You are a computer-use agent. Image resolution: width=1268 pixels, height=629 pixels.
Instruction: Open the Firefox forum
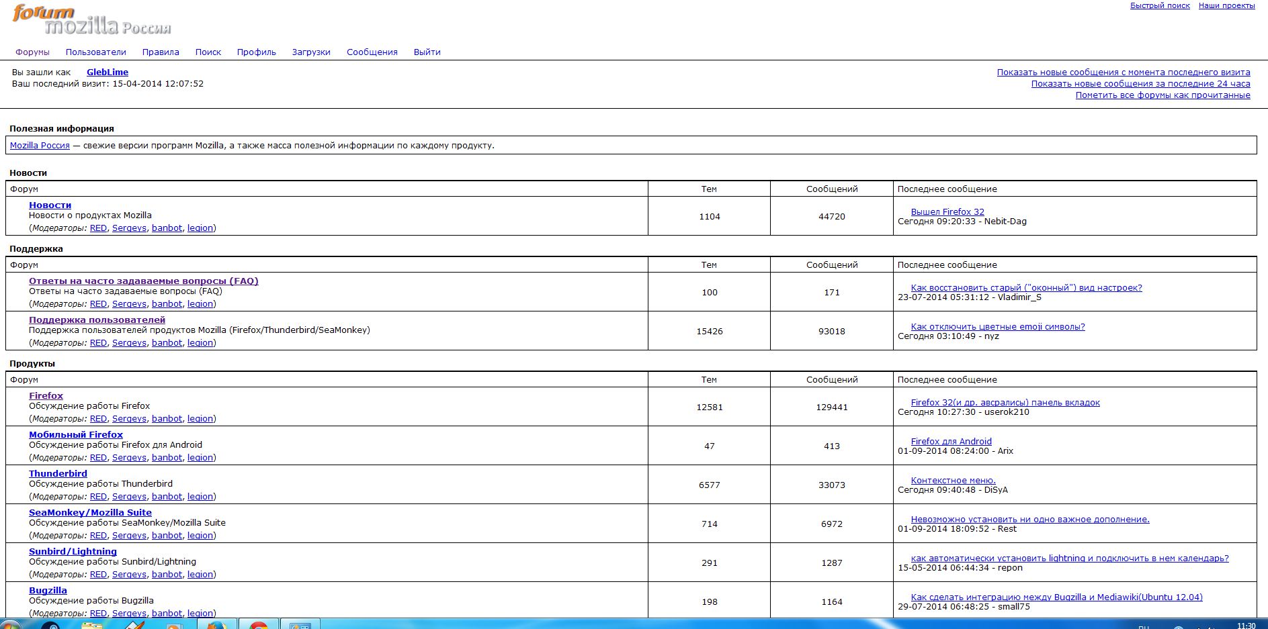[46, 395]
